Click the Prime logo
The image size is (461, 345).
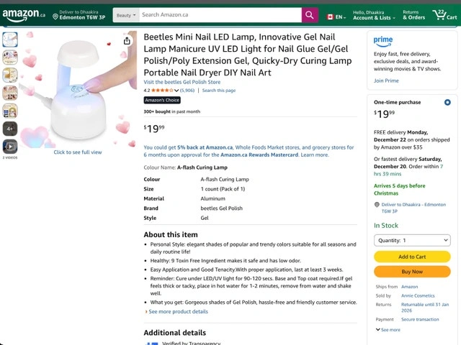click(383, 41)
